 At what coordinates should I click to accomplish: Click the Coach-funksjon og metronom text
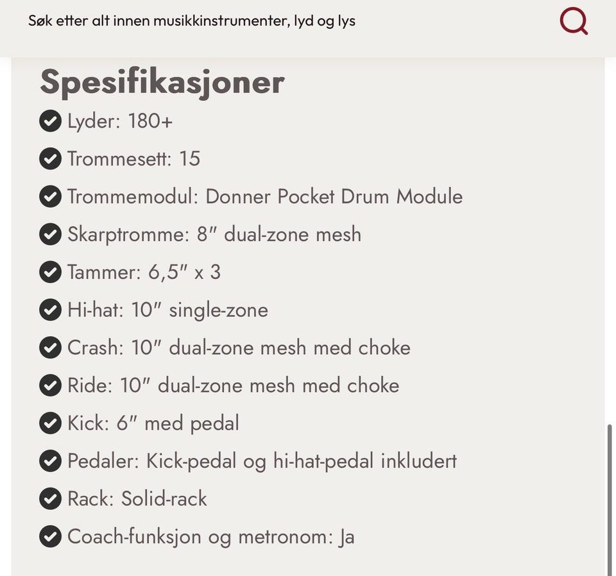pyautogui.click(x=197, y=537)
